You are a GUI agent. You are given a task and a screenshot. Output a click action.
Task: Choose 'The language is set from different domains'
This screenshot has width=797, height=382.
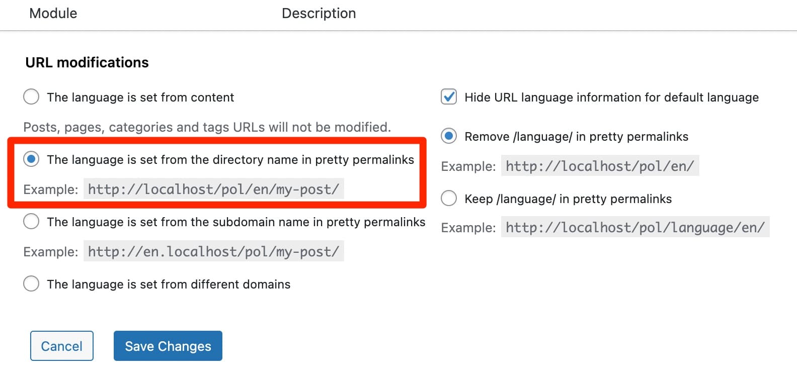pos(31,283)
